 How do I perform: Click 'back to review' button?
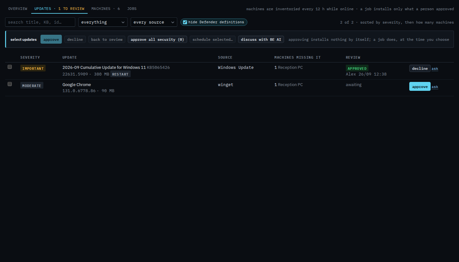107,39
